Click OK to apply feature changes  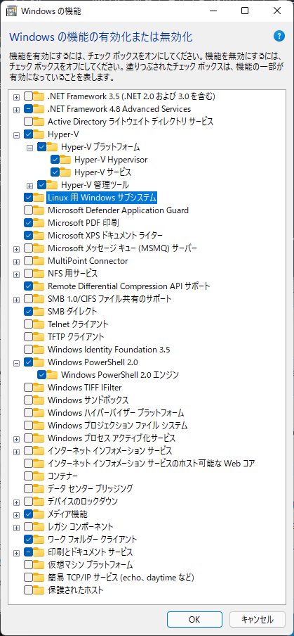pos(194,619)
